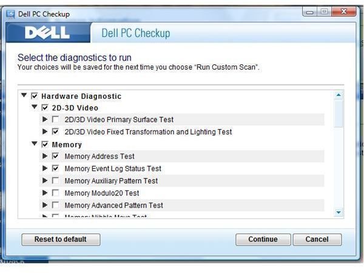
Task: Click the Dell logo in header
Action: pos(47,33)
